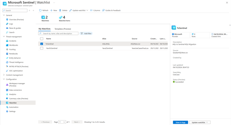
Task: Collapse the Threat management section
Action: [4, 37]
